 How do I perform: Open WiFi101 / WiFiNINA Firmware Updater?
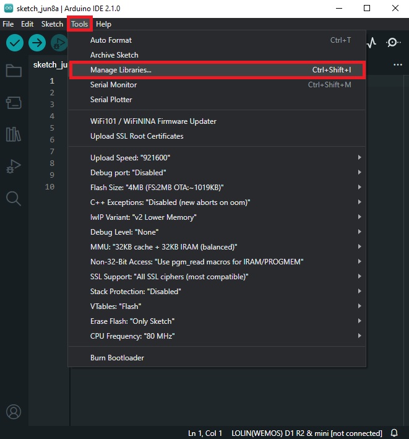tap(217, 121)
